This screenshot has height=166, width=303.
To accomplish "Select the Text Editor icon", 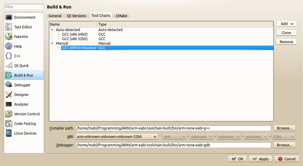I will [x=9, y=27].
